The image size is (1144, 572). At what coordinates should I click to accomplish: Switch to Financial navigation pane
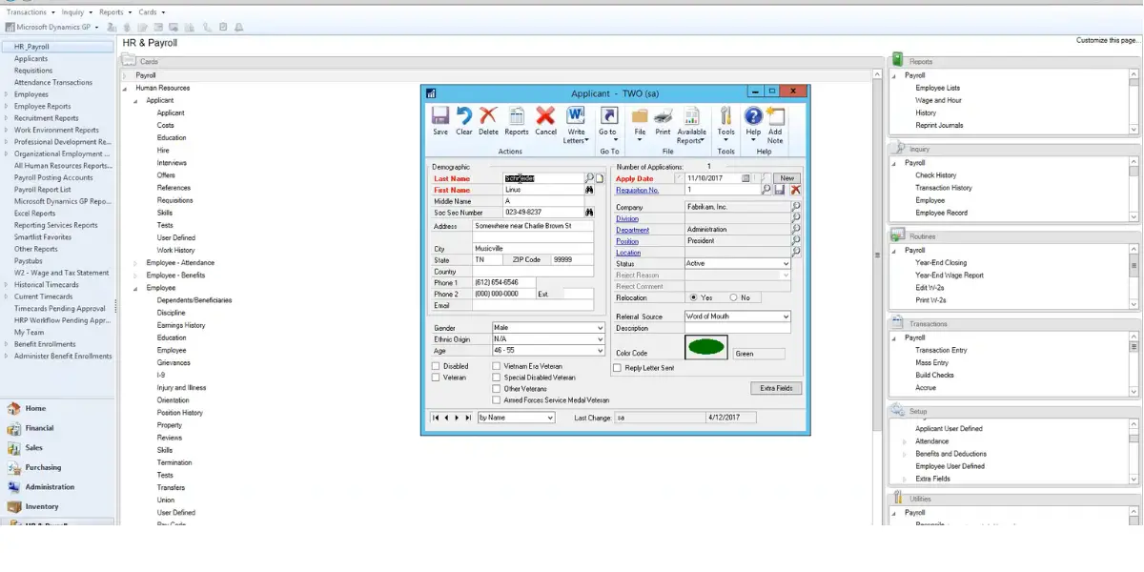pos(40,428)
